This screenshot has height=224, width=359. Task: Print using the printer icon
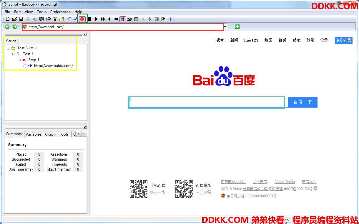tap(48, 19)
